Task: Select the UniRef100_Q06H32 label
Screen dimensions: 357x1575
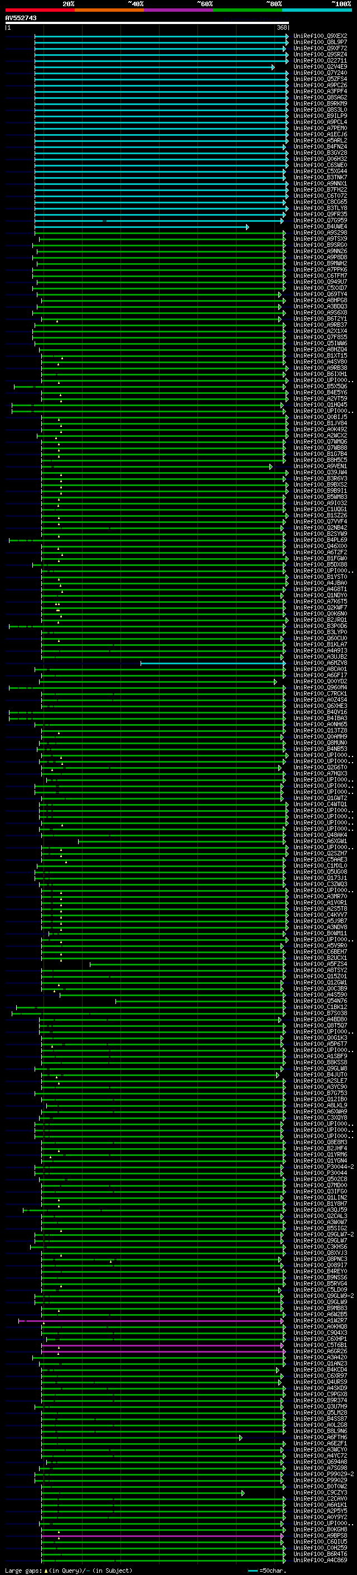Action: pos(320,159)
